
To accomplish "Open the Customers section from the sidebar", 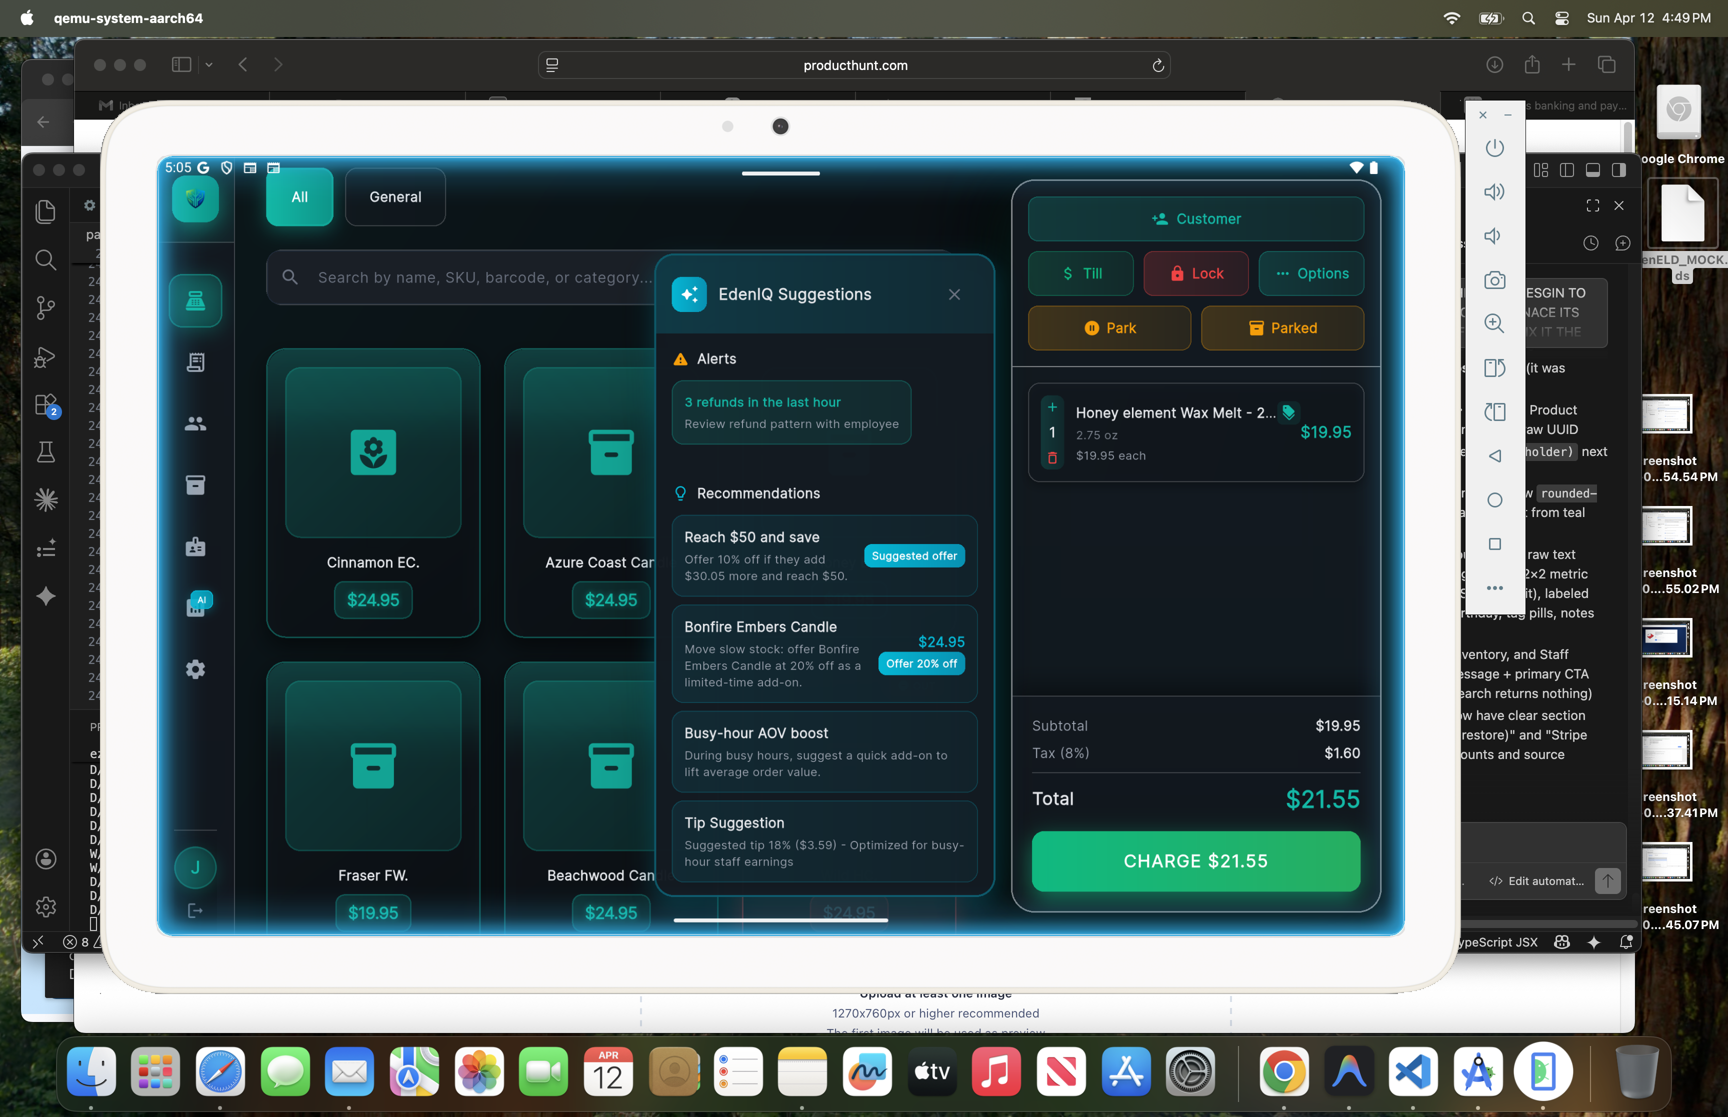I will point(196,424).
